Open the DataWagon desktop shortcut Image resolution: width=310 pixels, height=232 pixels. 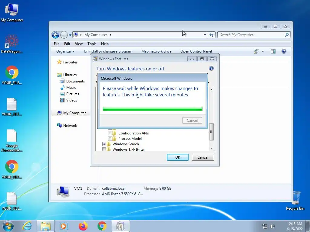(12, 44)
